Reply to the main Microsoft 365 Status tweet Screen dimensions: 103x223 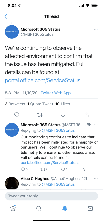(x=17, y=115)
